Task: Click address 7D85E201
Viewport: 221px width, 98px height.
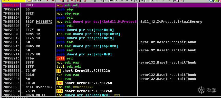Action: click(x=11, y=9)
